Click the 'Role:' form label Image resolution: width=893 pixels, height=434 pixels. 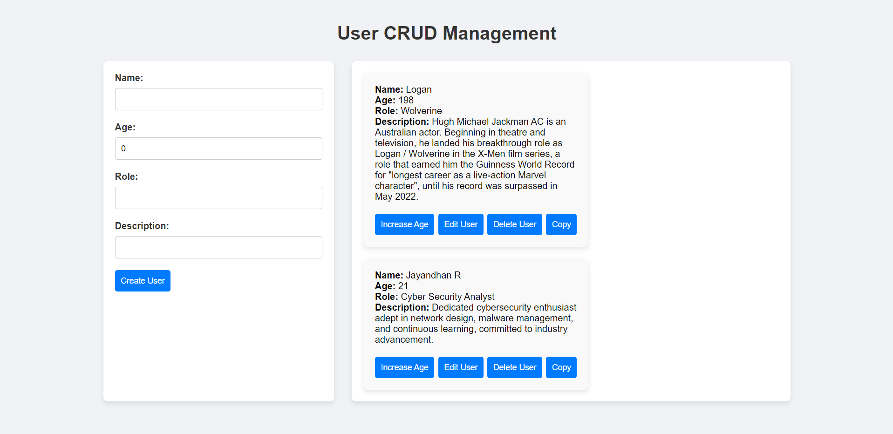tap(127, 176)
